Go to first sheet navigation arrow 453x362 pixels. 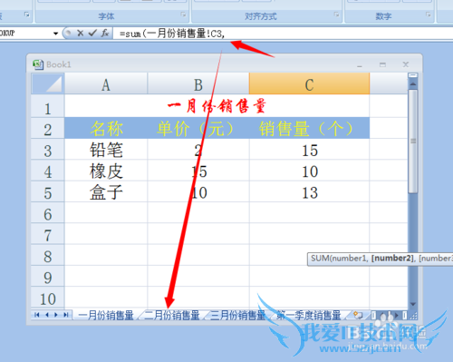[x=37, y=315]
